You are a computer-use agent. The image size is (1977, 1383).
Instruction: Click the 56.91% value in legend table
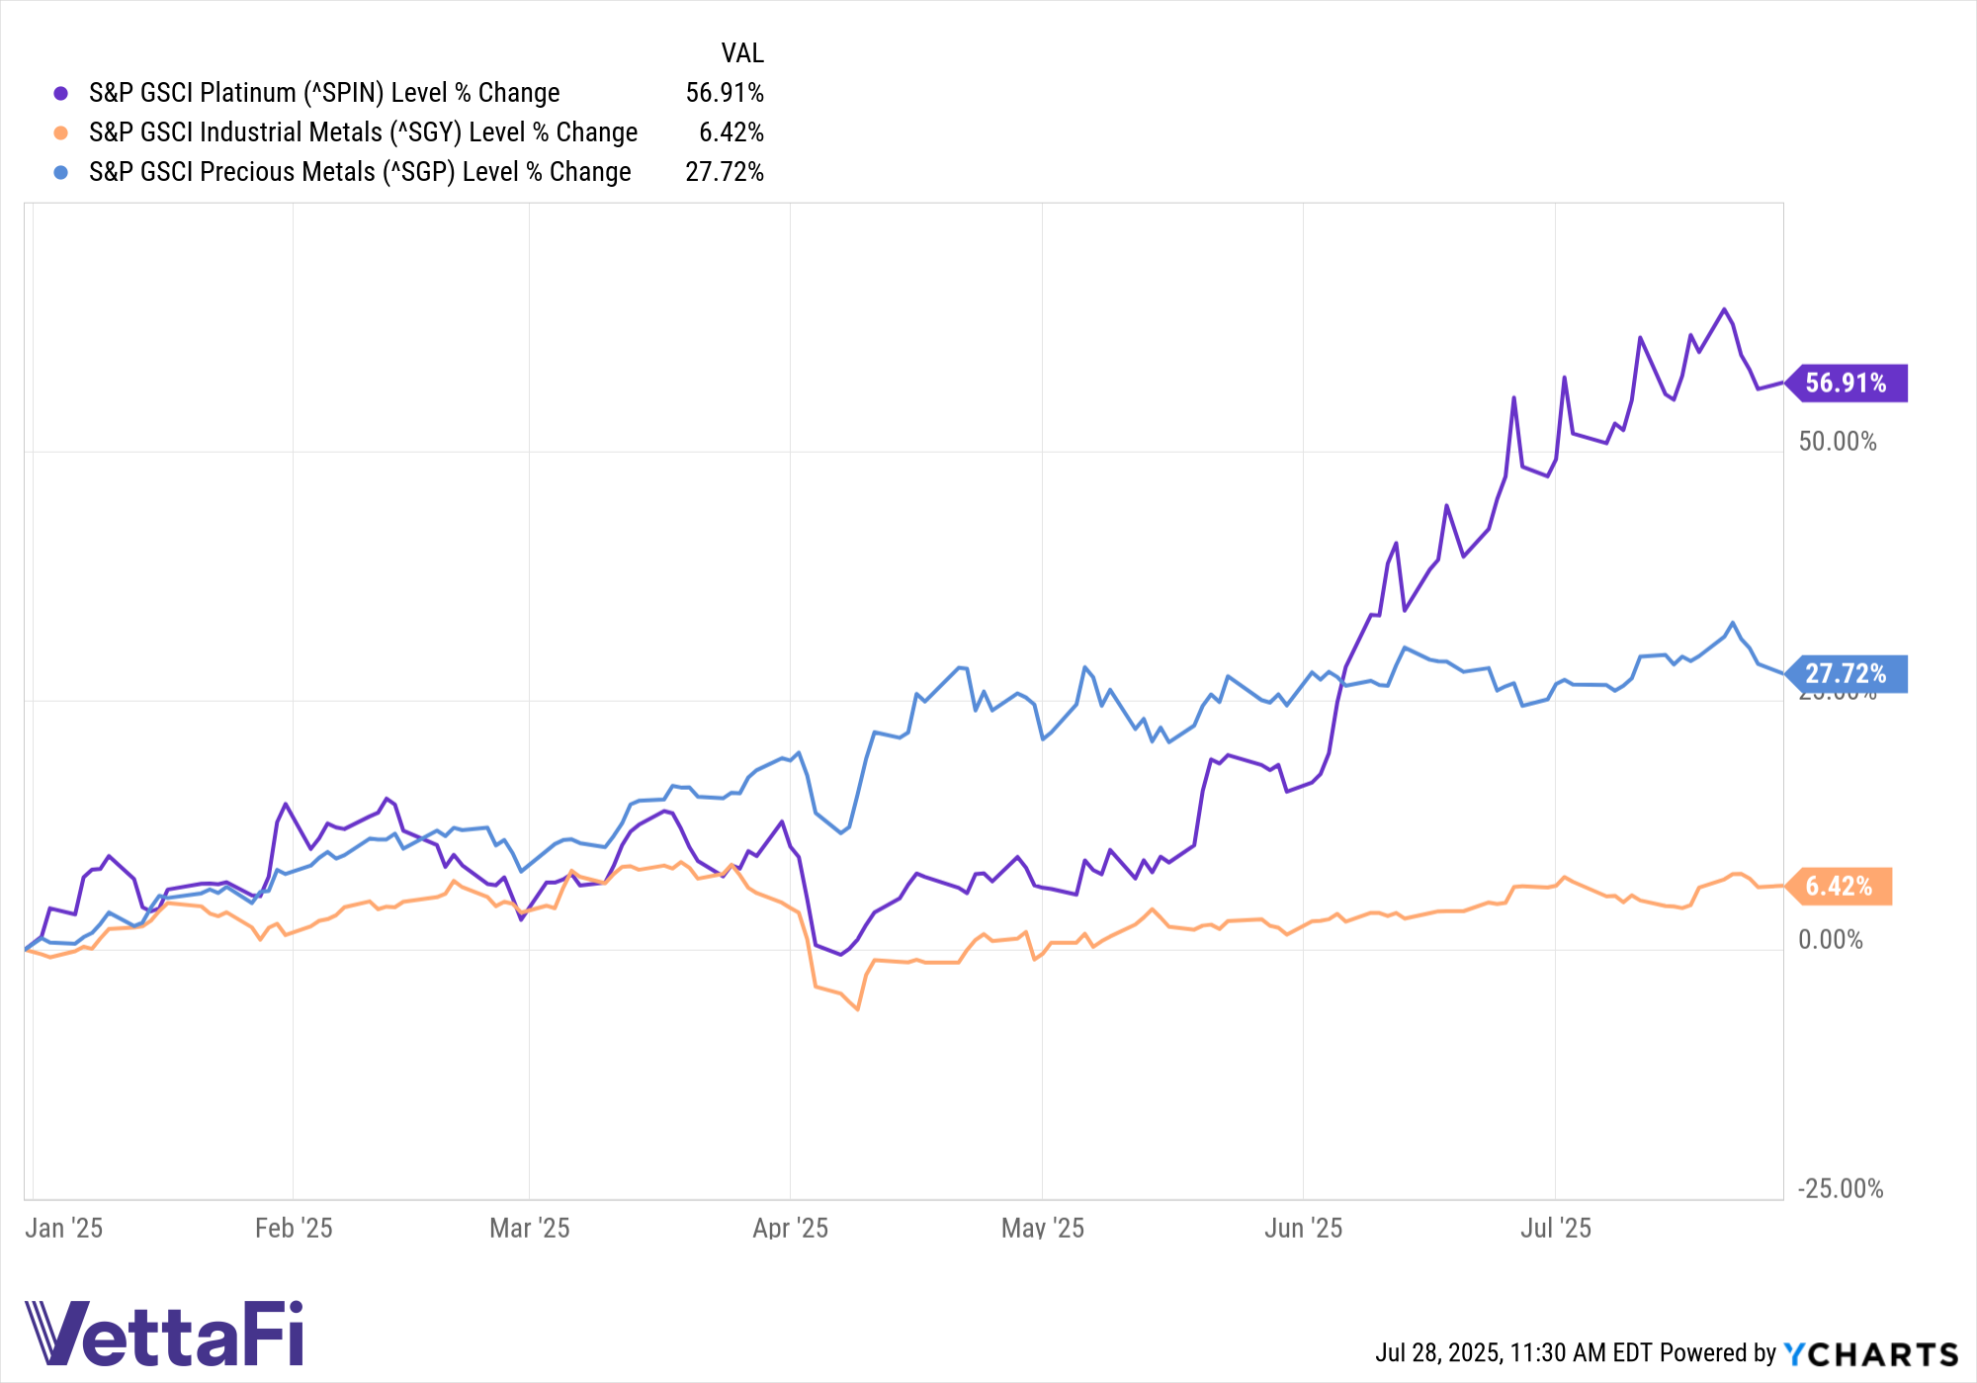click(x=725, y=93)
